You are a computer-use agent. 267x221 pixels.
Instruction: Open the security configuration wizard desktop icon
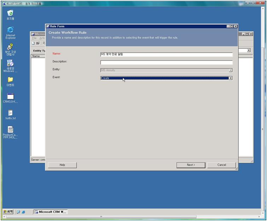[10, 50]
